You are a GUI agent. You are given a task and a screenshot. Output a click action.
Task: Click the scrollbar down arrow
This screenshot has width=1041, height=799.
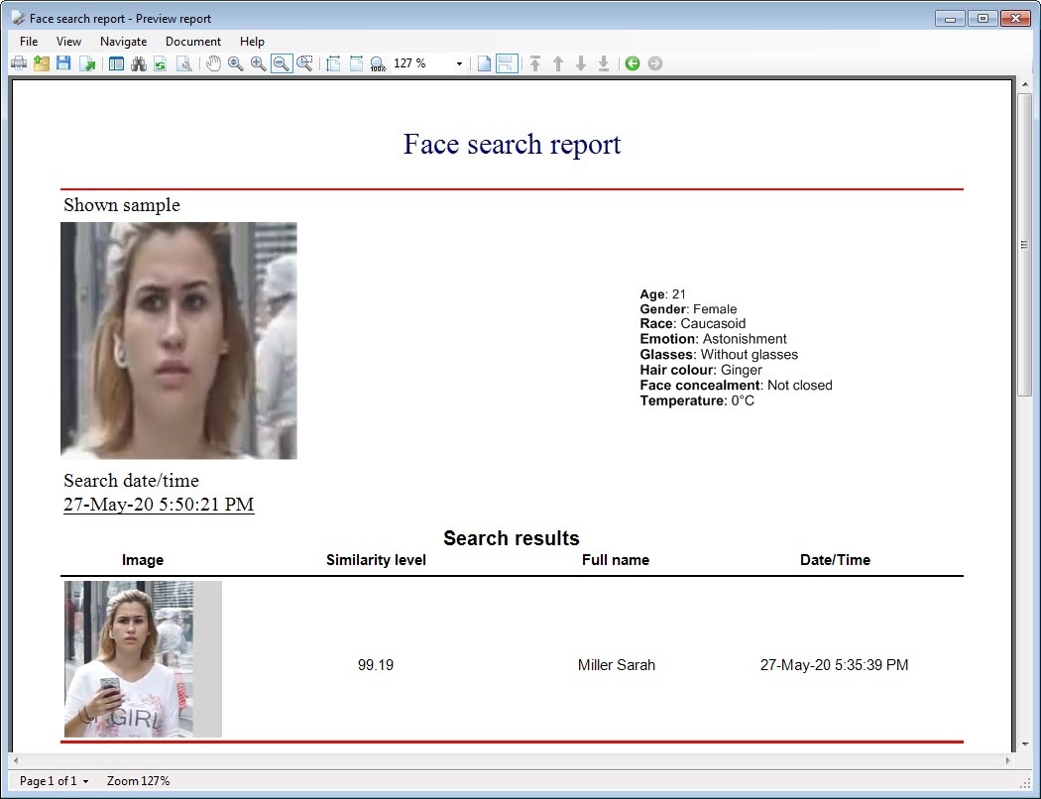pos(1025,743)
